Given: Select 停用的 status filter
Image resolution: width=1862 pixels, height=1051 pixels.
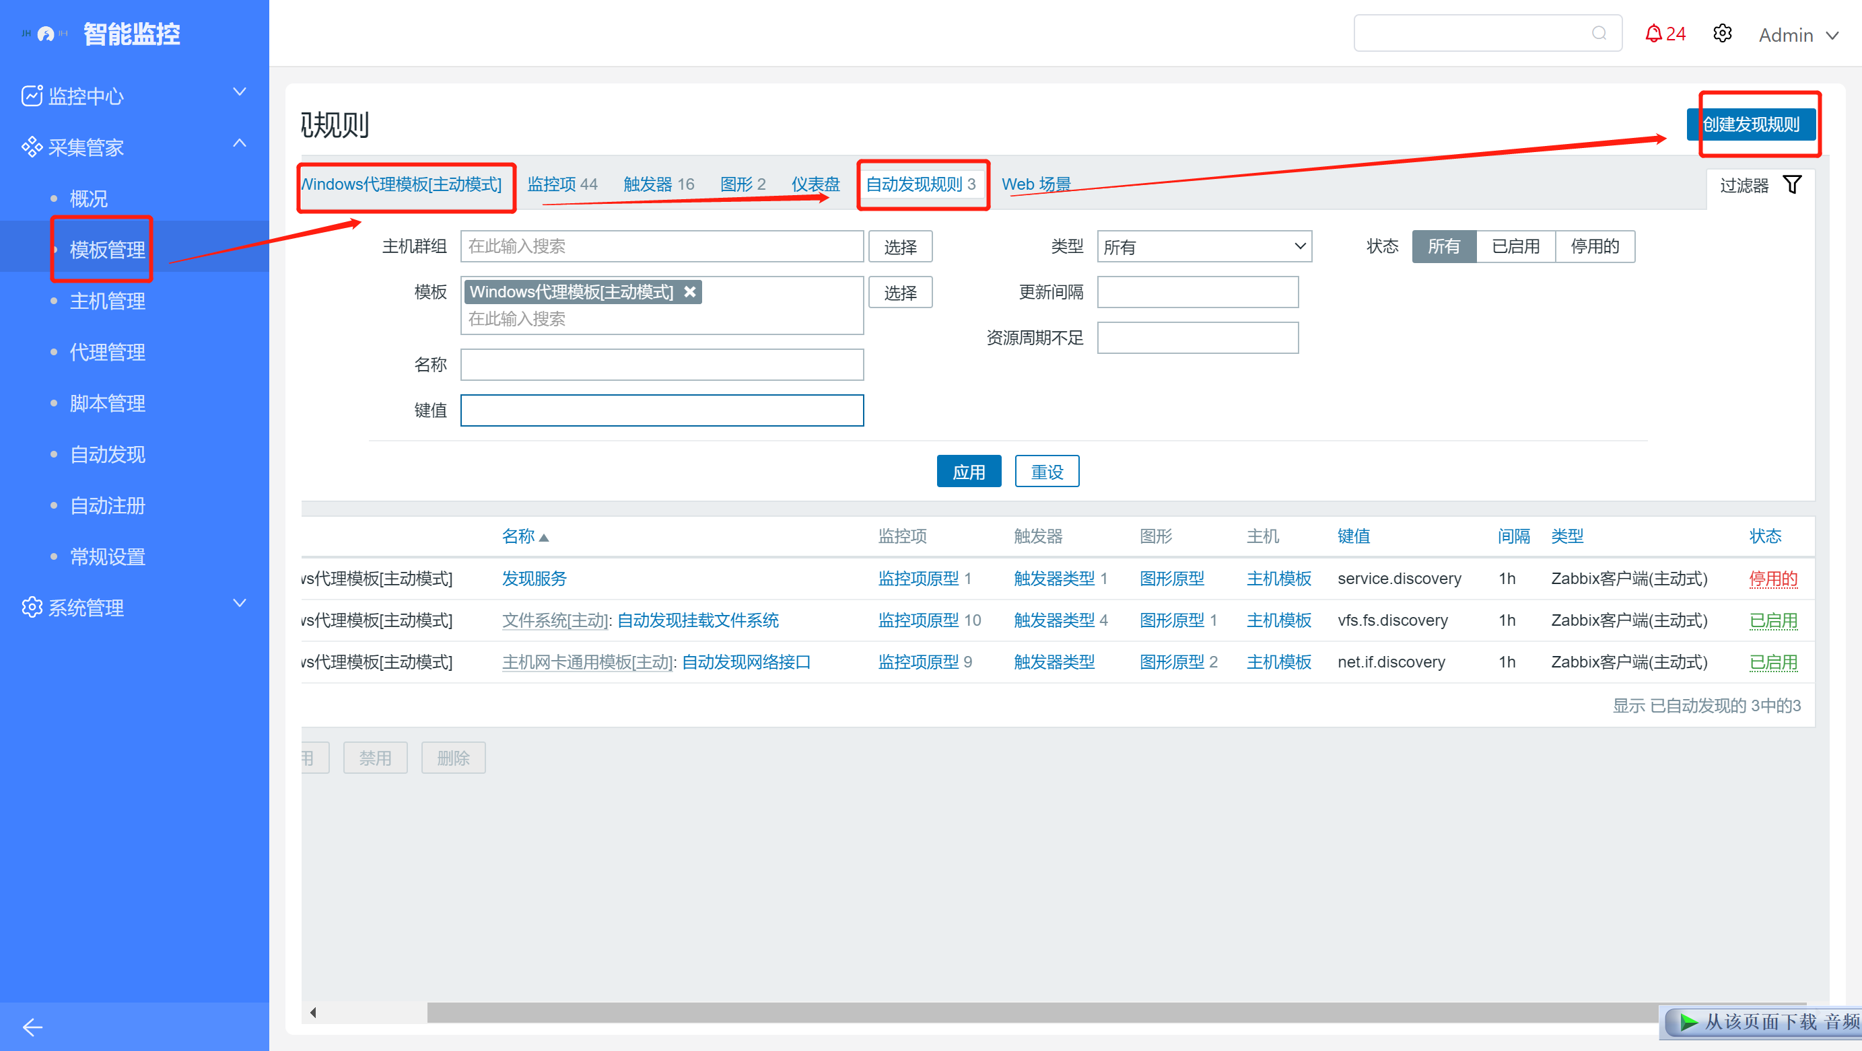Looking at the screenshot, I should pyautogui.click(x=1595, y=246).
